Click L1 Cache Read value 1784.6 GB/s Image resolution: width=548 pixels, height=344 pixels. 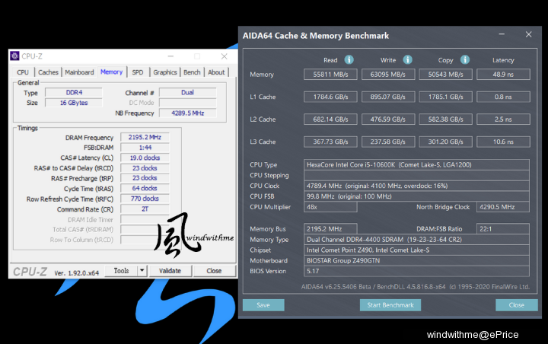coord(330,97)
